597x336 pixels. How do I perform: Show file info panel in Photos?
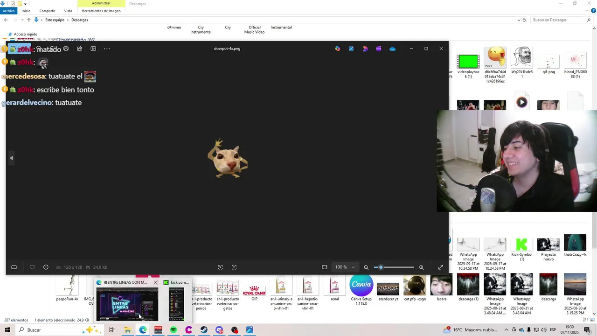pos(46,267)
